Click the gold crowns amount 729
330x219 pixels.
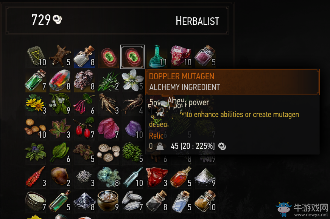tap(41, 20)
